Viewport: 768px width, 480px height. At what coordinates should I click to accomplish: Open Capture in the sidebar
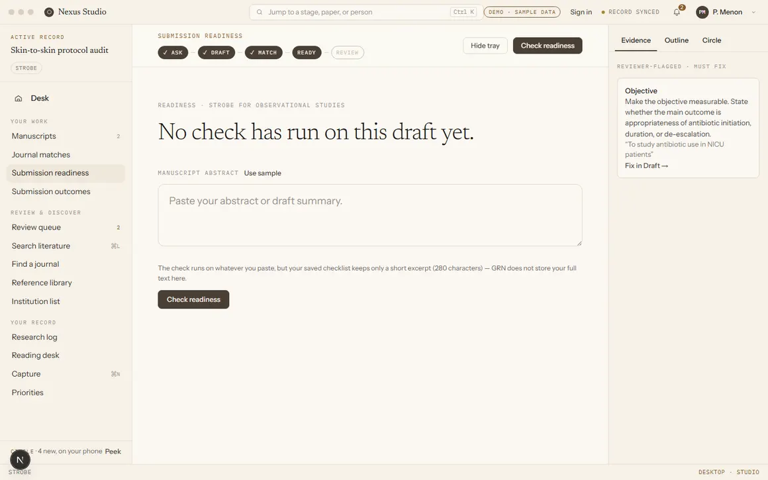coord(66,373)
